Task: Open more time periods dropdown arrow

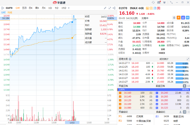Action: [x=69, y=8]
